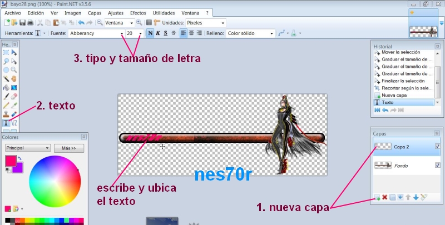Select the Lasso Select tool
Image resolution: width=445 pixels, height=225 pixels.
(6, 61)
